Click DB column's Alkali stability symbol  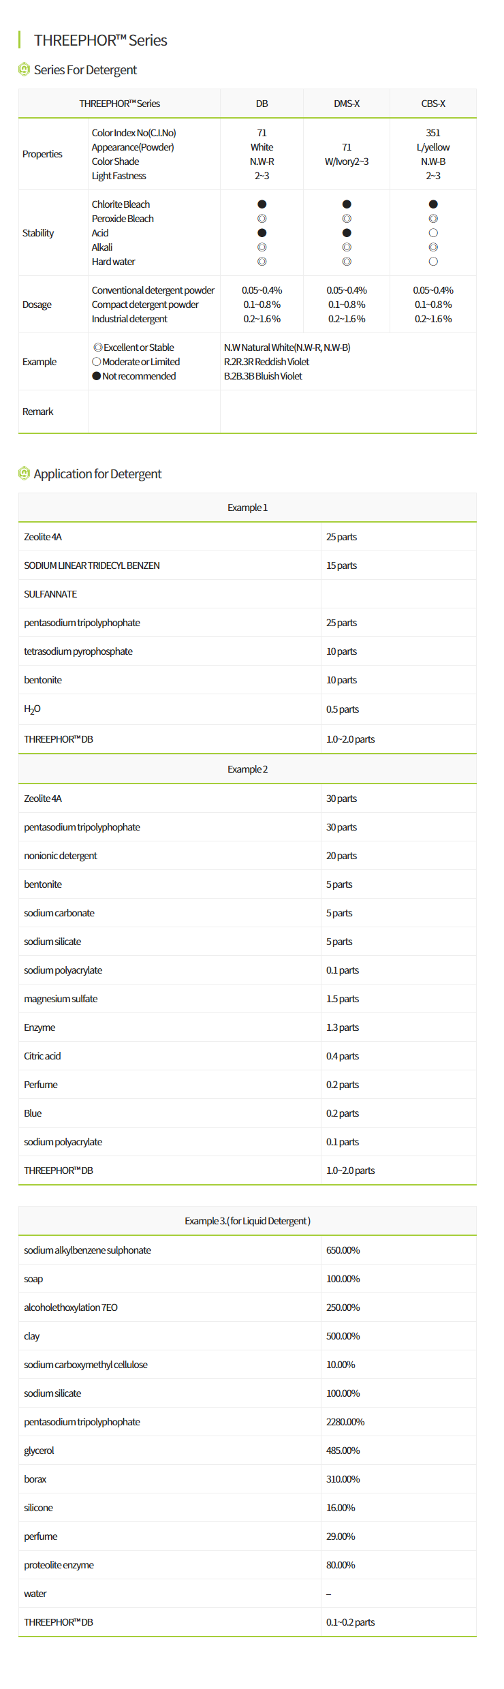(262, 247)
